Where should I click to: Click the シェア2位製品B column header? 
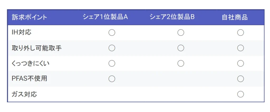tap(172, 17)
